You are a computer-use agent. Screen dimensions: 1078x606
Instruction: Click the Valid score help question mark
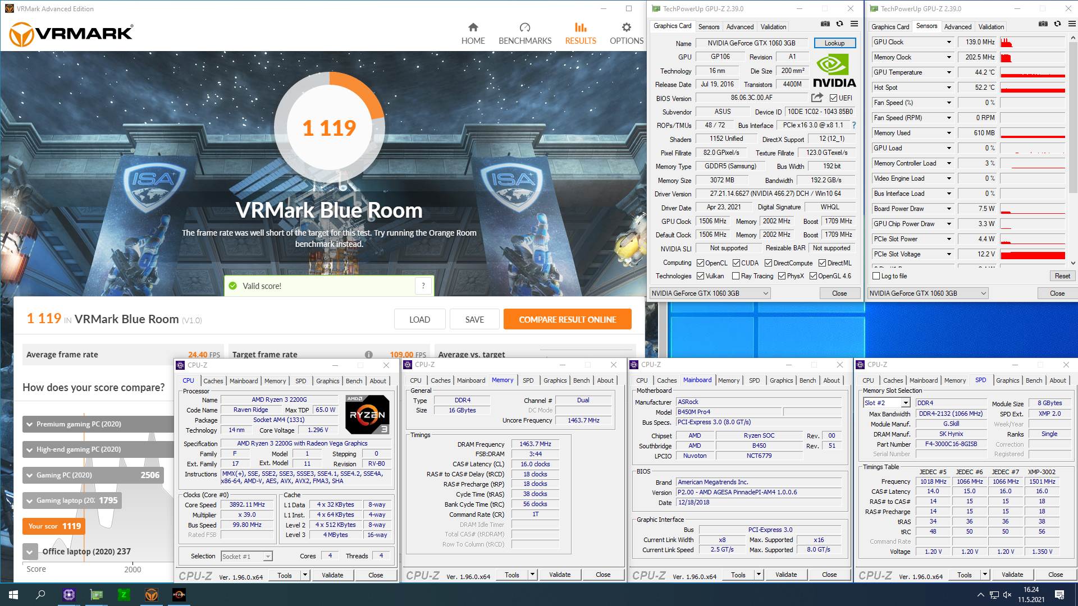coord(423,286)
